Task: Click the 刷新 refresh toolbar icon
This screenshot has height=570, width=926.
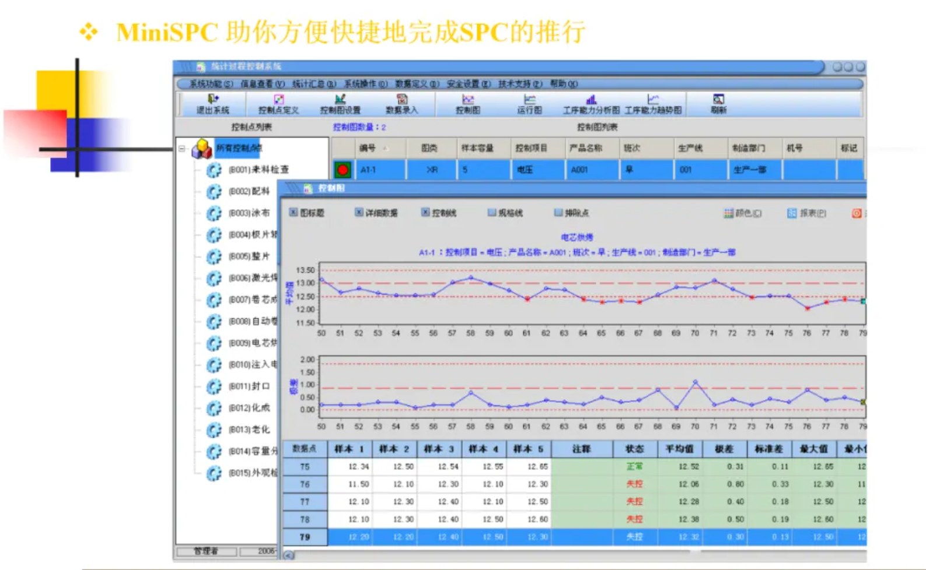Action: coord(719,100)
